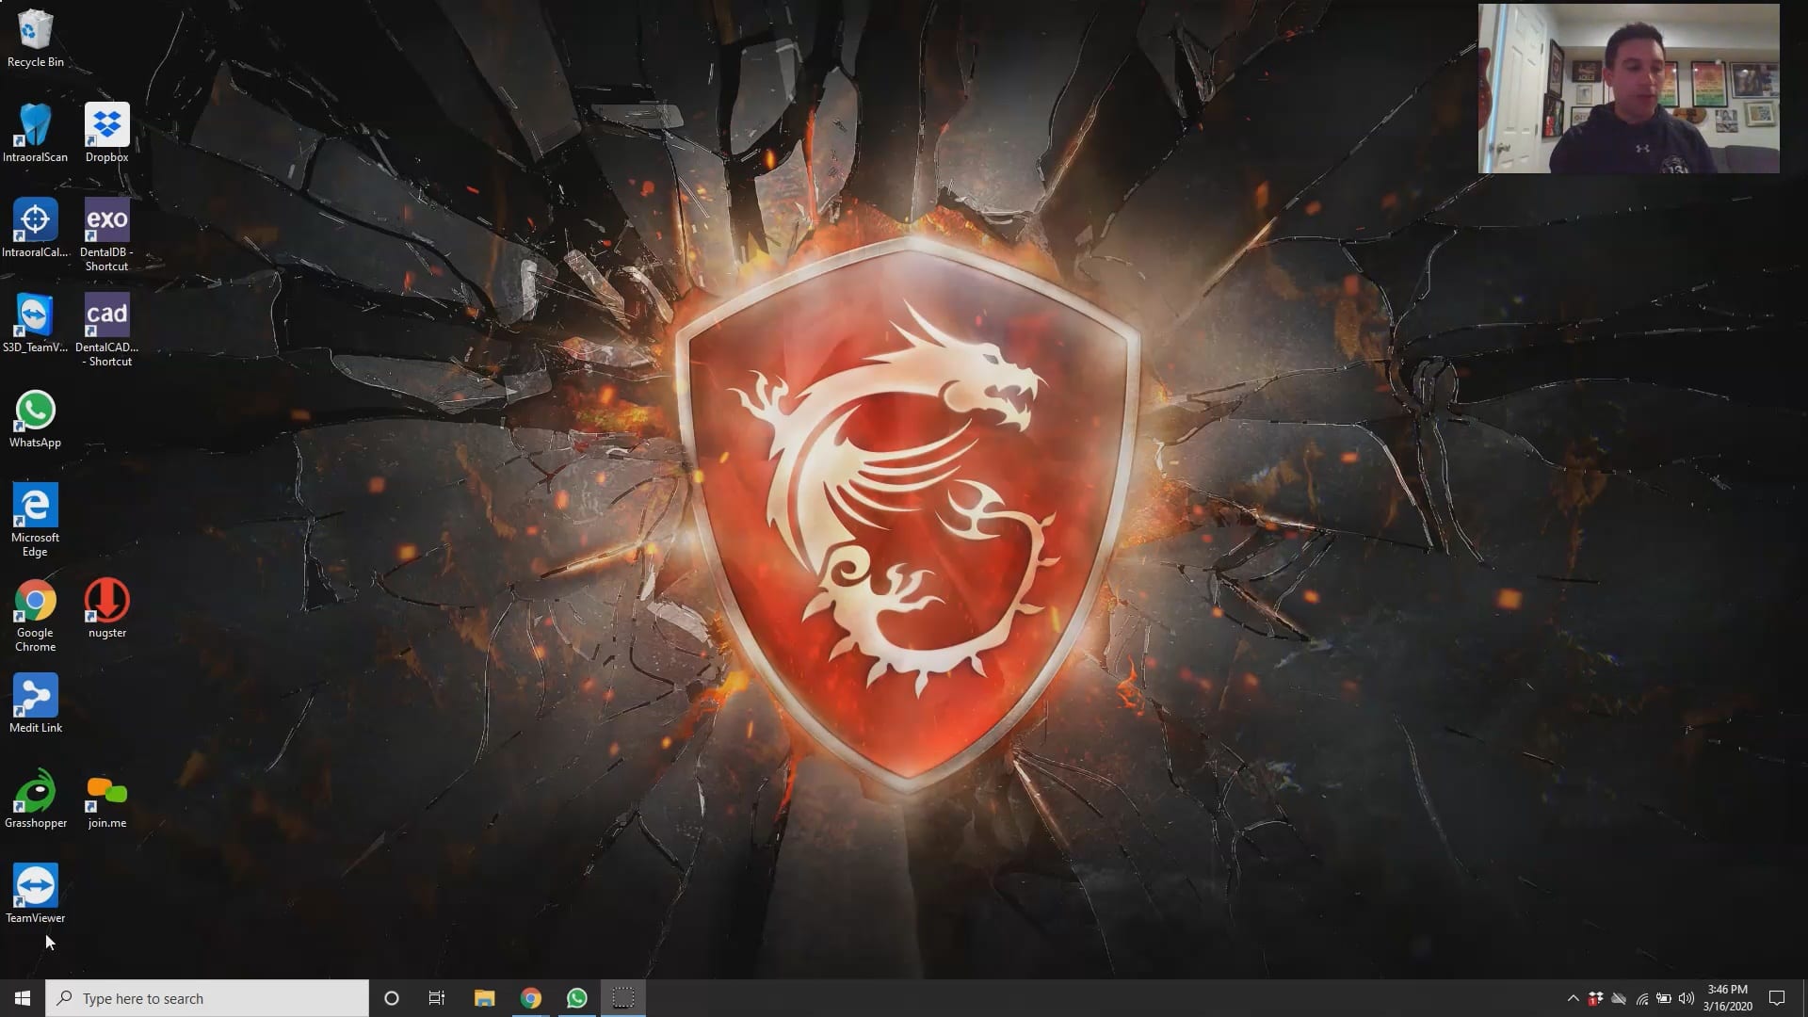Viewport: 1808px width, 1017px height.
Task: Open Cortana from the taskbar
Action: click(x=392, y=998)
